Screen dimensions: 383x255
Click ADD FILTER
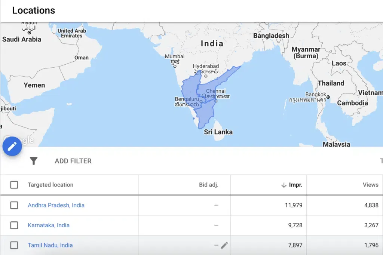coord(73,161)
